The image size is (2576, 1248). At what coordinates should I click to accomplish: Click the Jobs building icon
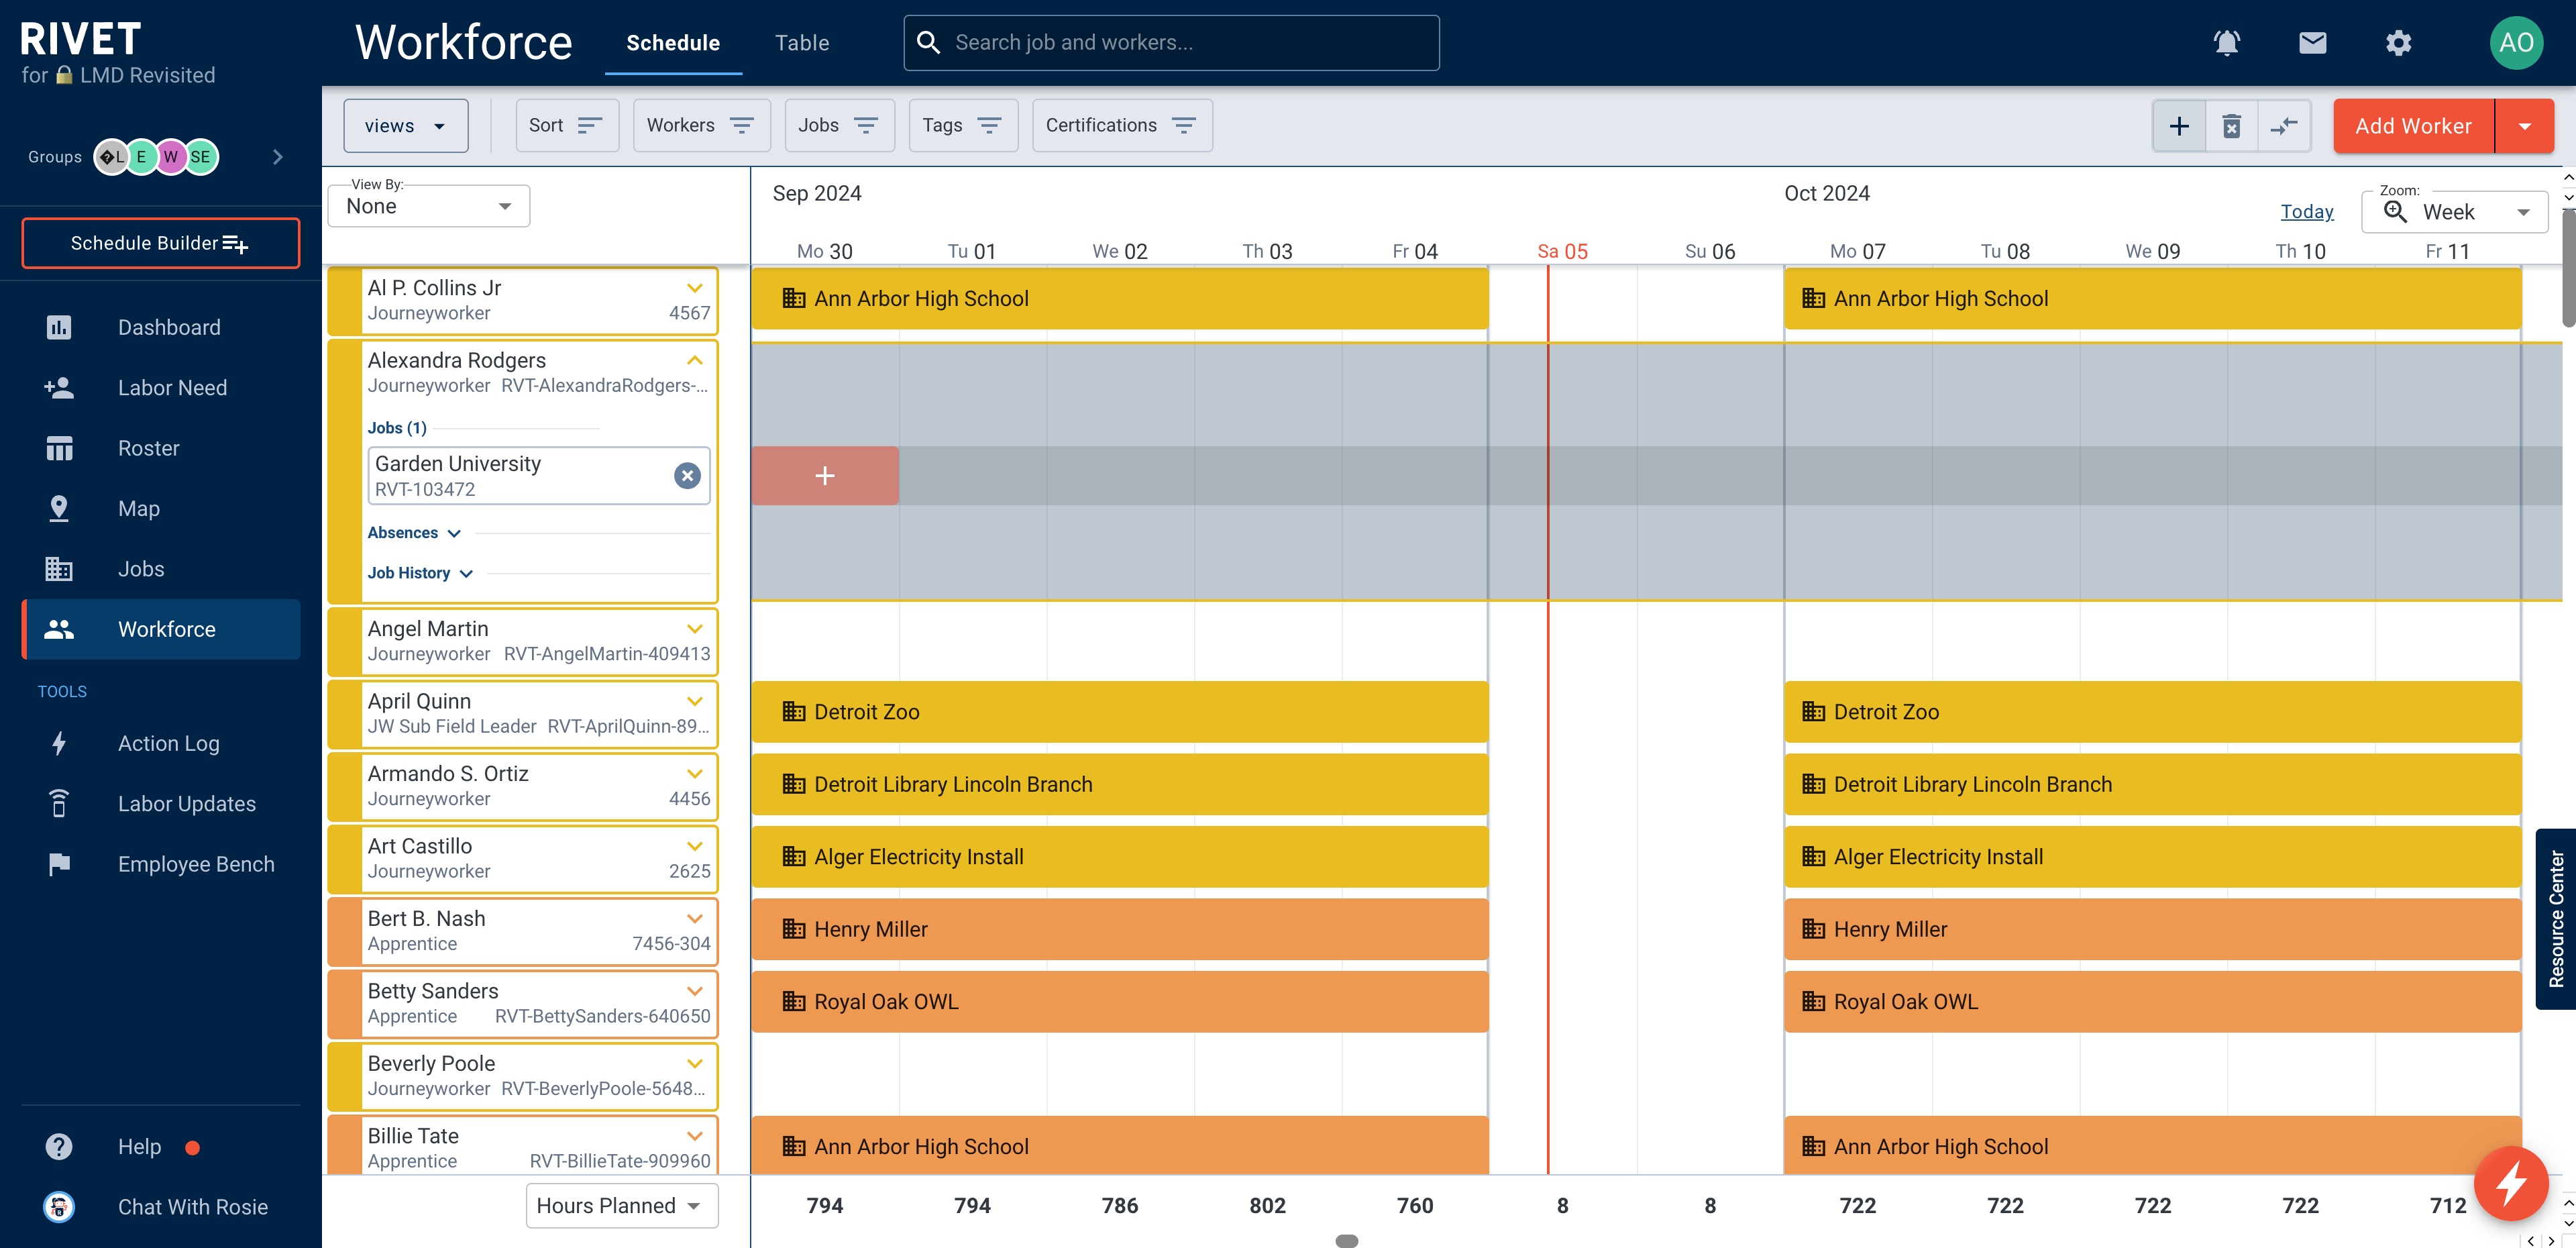coord(59,569)
